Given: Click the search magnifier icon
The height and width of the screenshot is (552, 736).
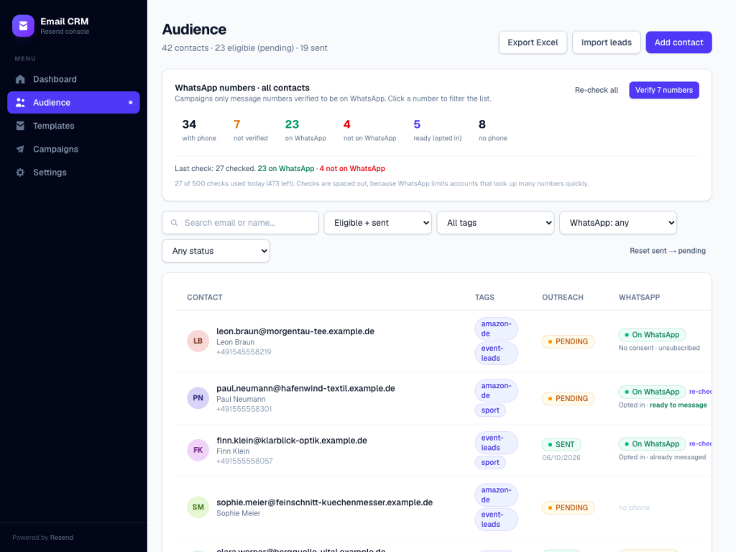Looking at the screenshot, I should (174, 223).
